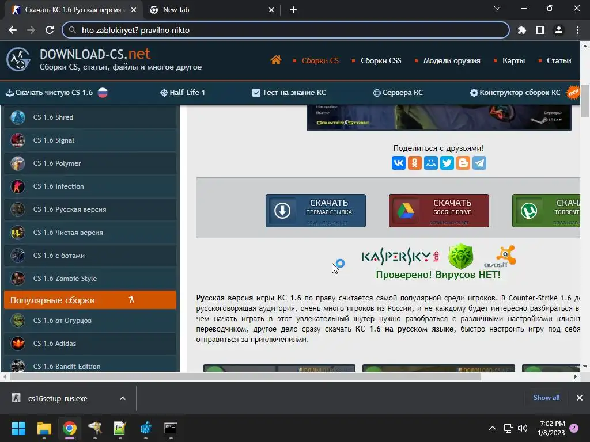Screen dimensions: 590x442
Task: Click CS 1.6 Signal avatar icon
Action: tap(18, 140)
